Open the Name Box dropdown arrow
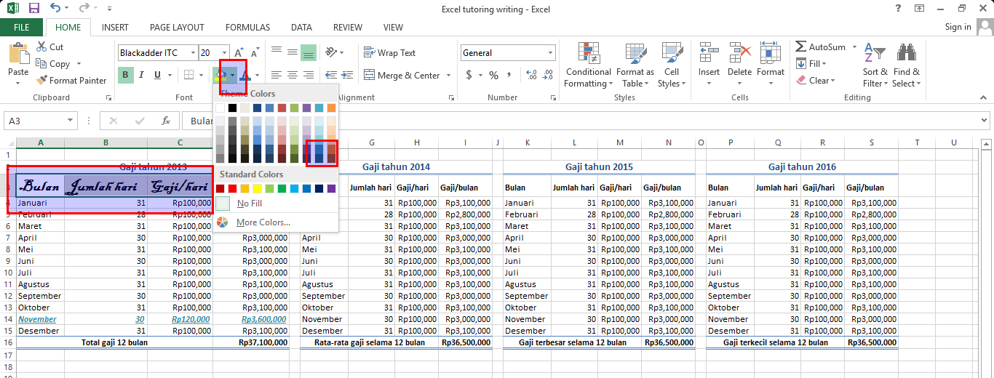Image resolution: width=994 pixels, height=378 pixels. (x=71, y=121)
